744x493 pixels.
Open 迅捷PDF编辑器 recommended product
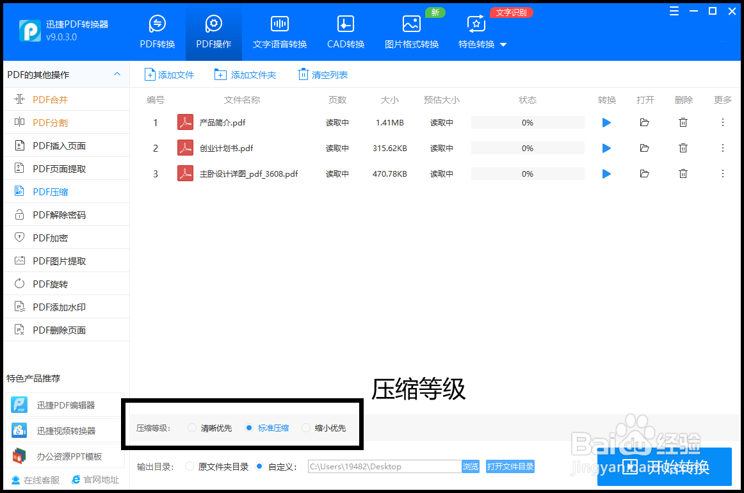[65, 405]
